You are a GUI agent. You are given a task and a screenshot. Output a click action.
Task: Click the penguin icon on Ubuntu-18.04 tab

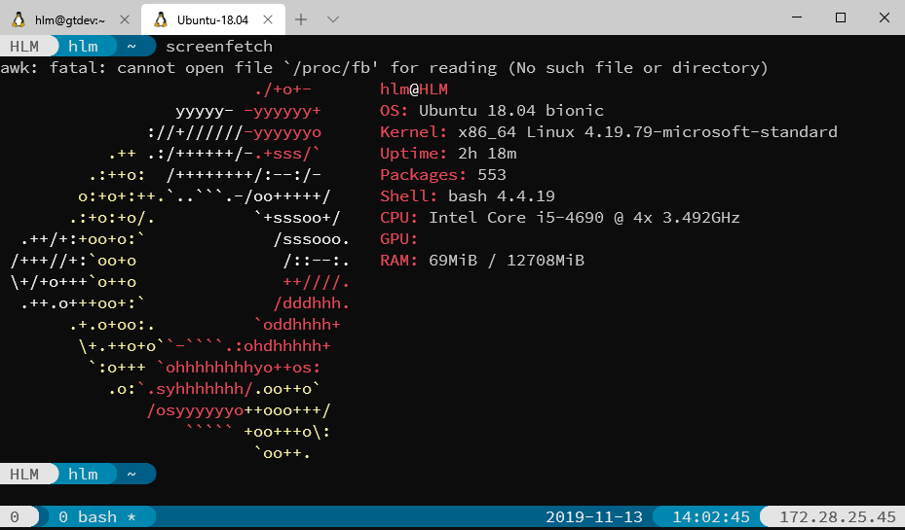(x=161, y=19)
